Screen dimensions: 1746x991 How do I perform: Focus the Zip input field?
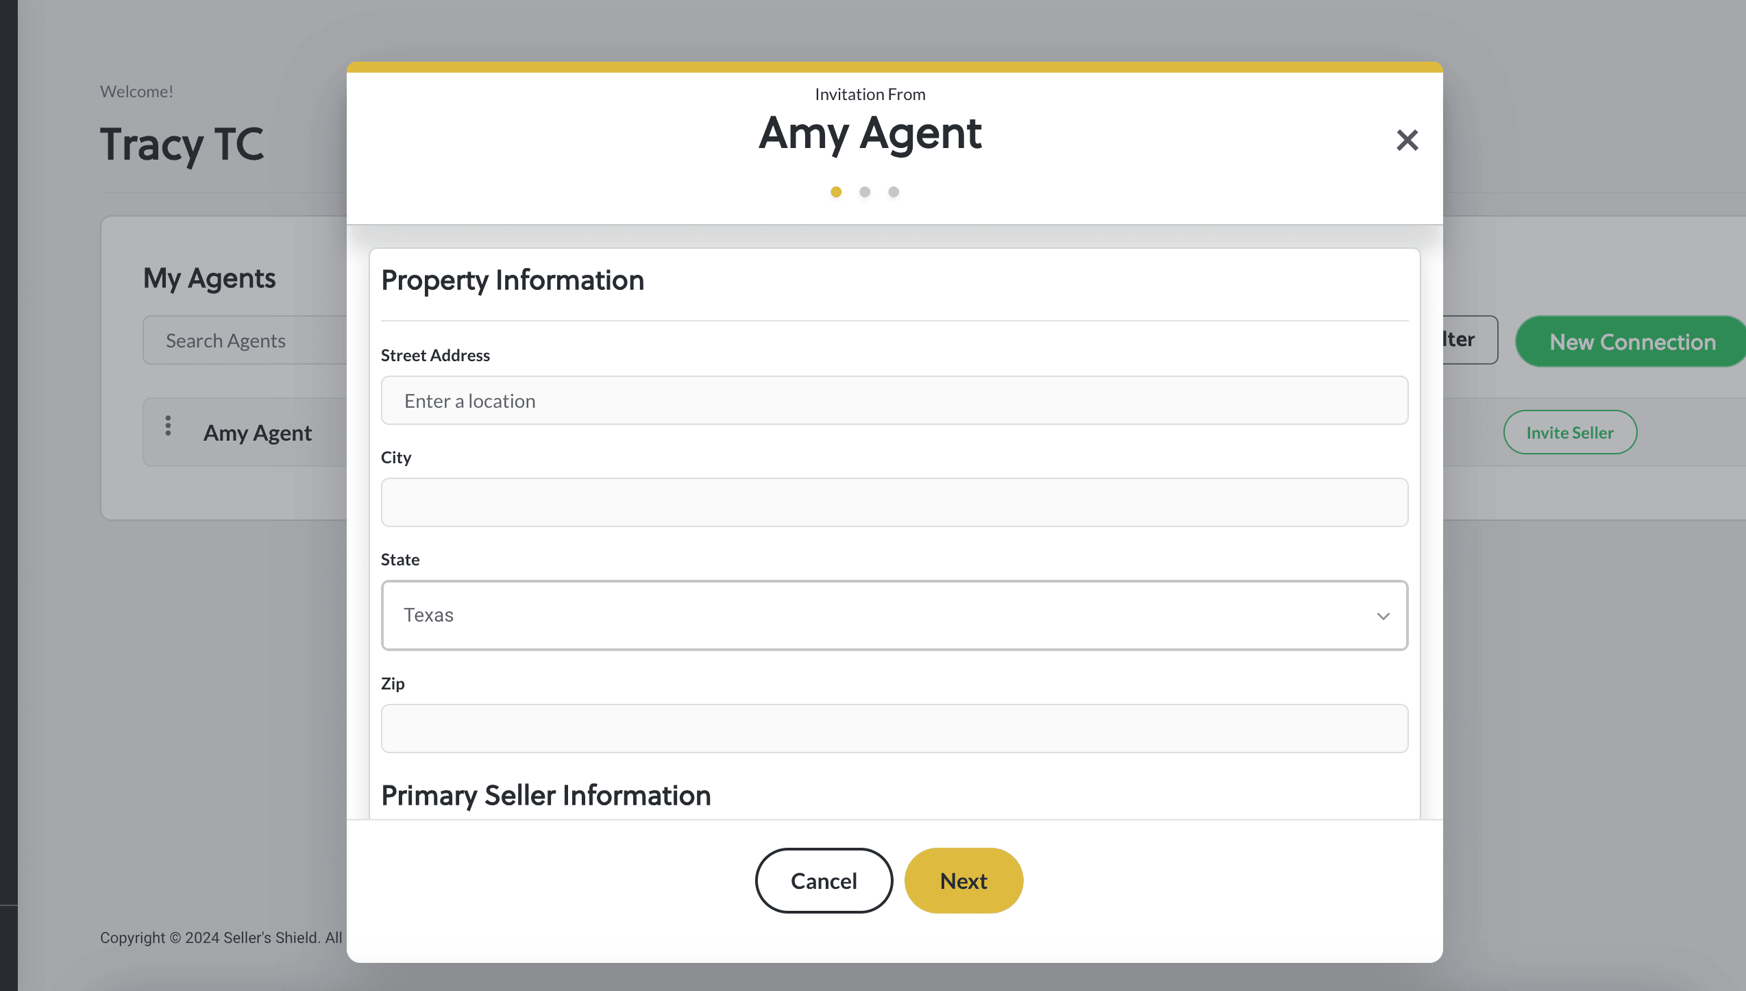pyautogui.click(x=894, y=729)
